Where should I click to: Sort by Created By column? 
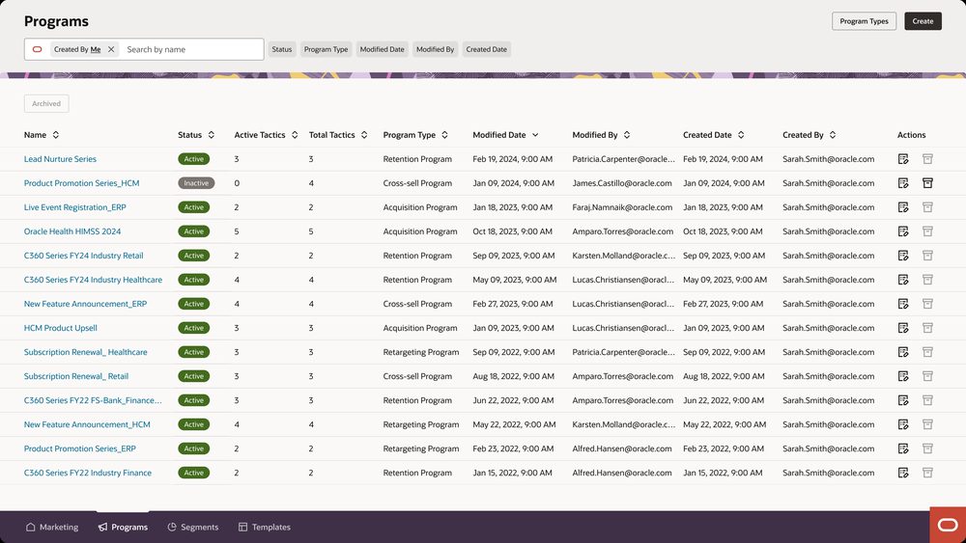[833, 135]
